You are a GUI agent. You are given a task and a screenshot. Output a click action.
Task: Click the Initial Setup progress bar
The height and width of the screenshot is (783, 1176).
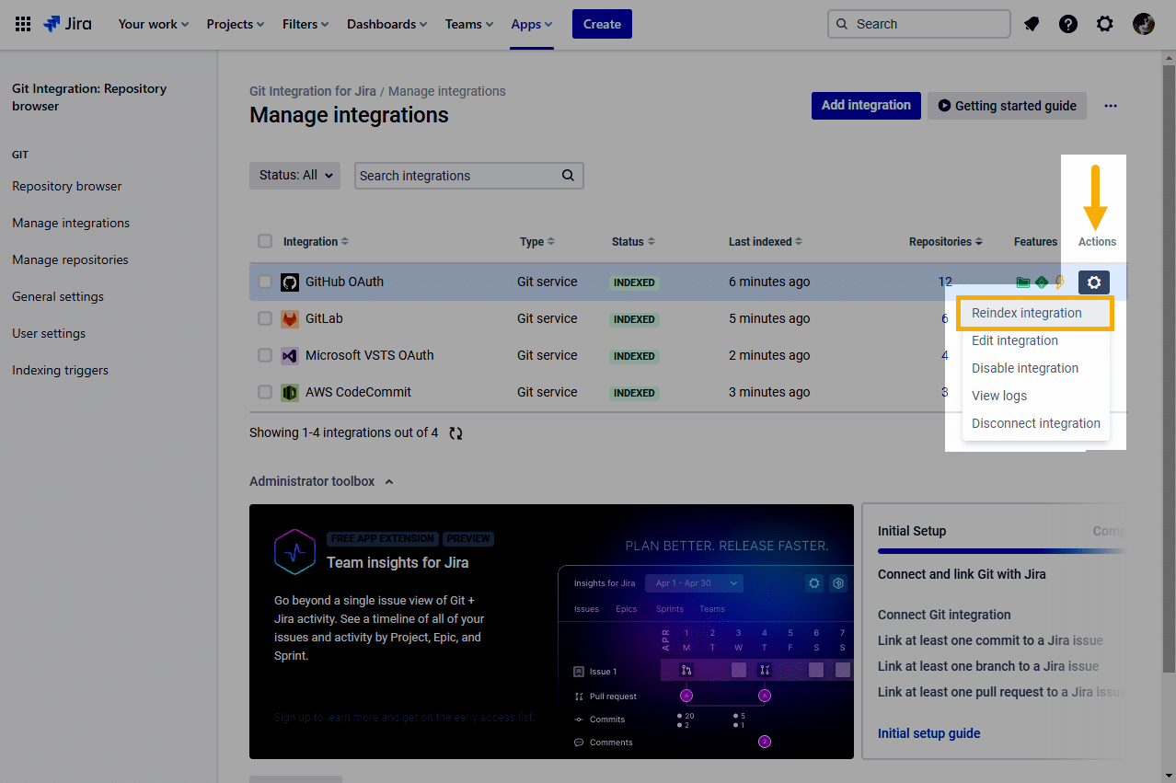1001,551
